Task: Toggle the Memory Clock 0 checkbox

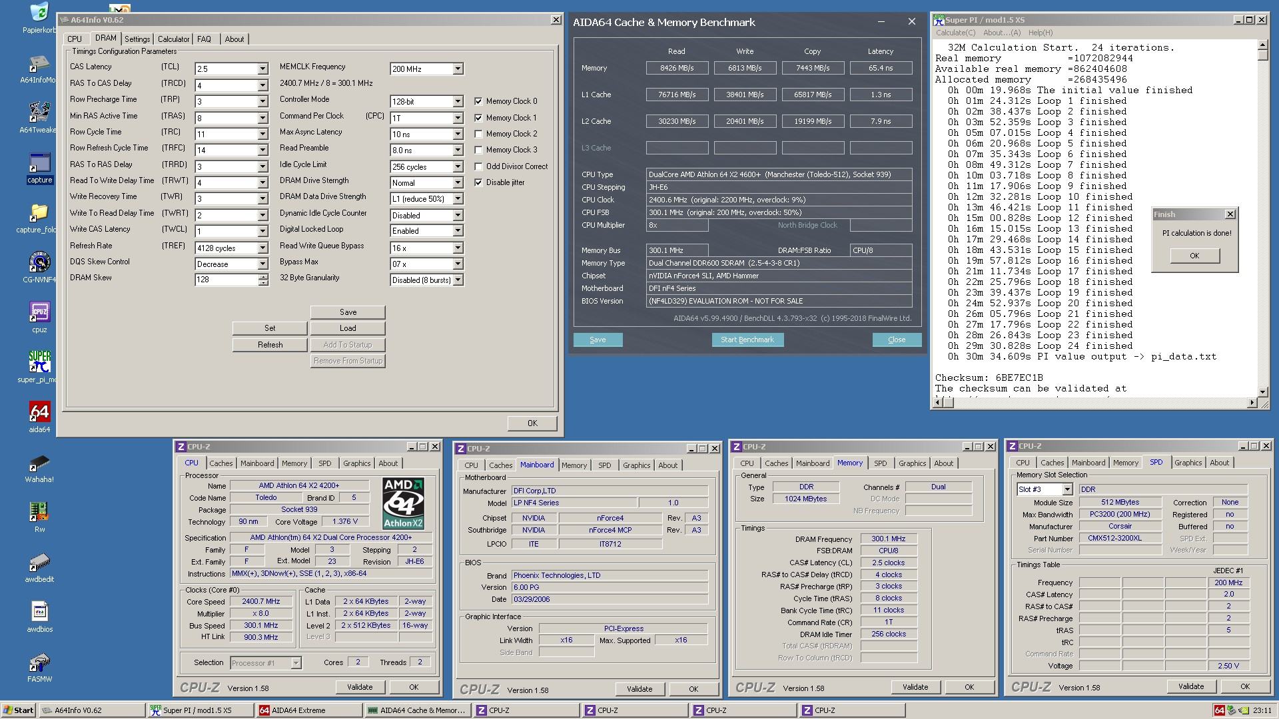Action: pyautogui.click(x=478, y=101)
